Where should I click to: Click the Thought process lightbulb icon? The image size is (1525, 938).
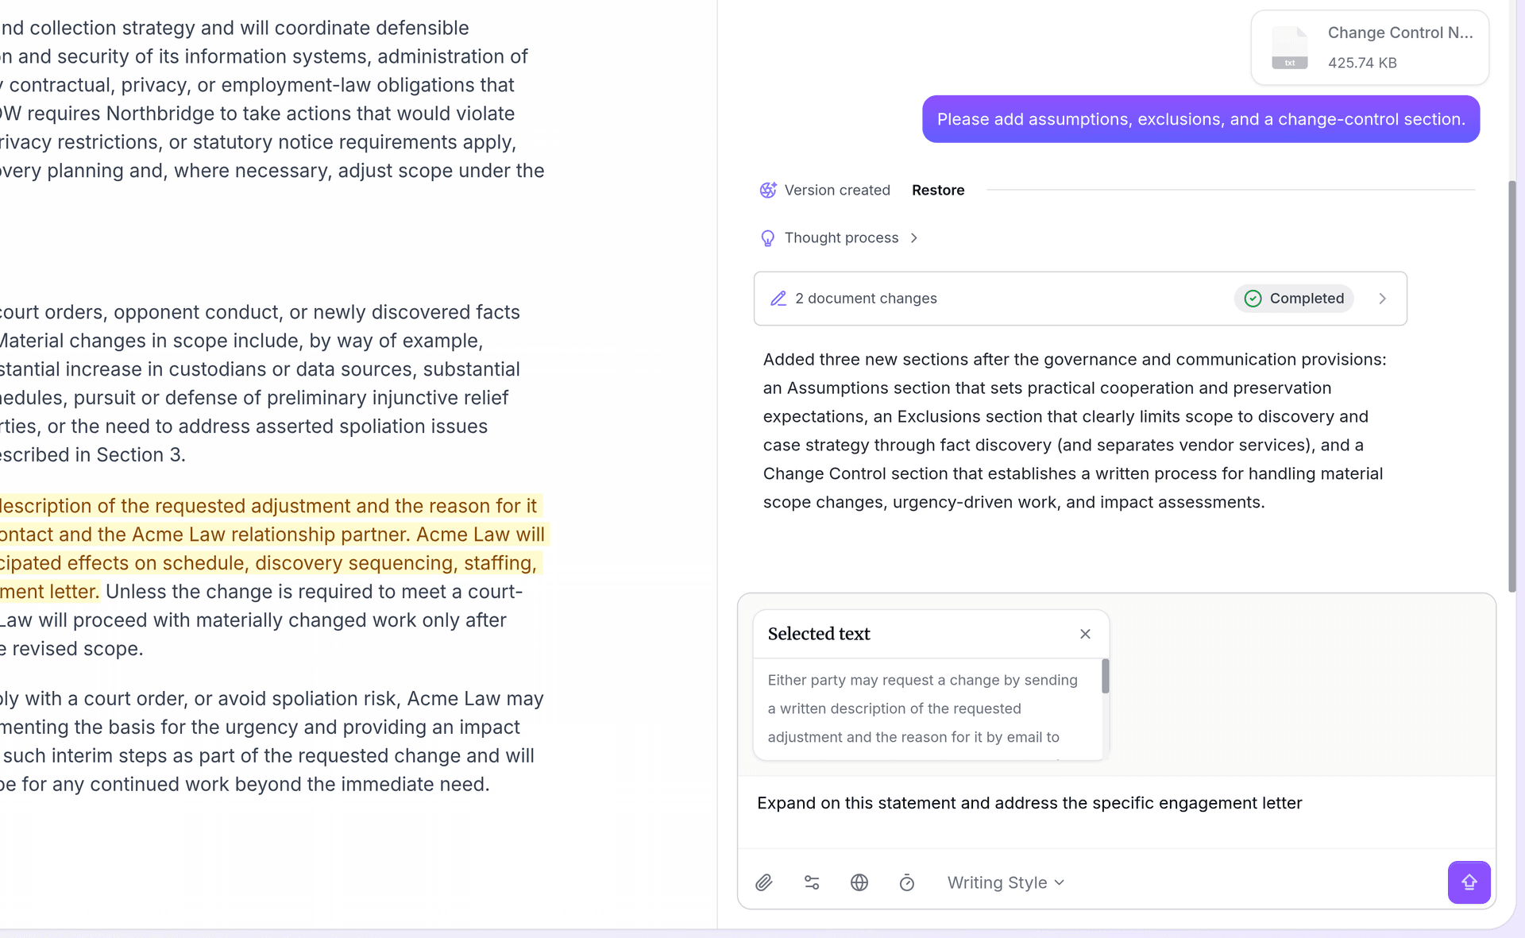click(x=767, y=238)
